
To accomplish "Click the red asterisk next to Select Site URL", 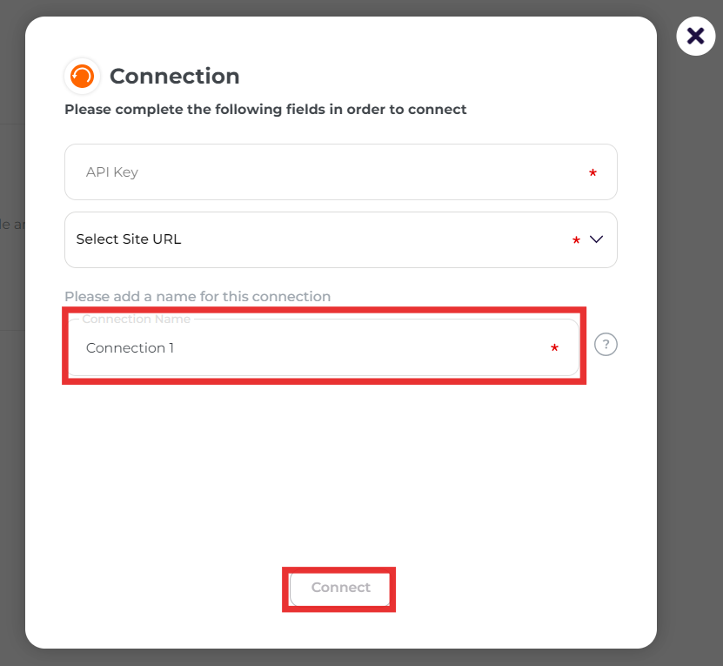I will (575, 239).
